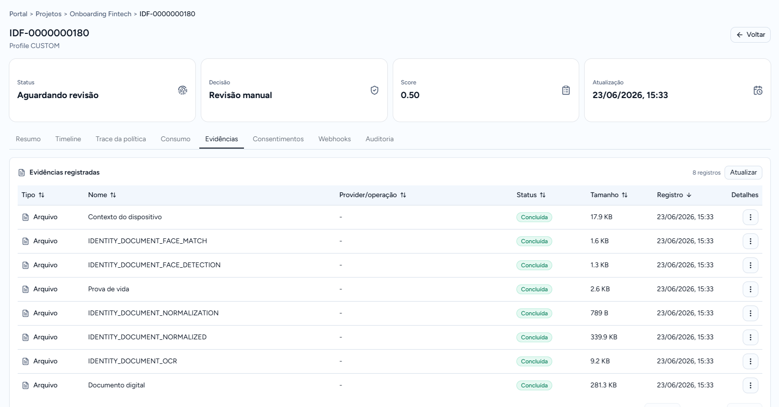Click the IDENTITY_DOCUMENT_OCR name cell
The width and height of the screenshot is (779, 407).
point(133,361)
